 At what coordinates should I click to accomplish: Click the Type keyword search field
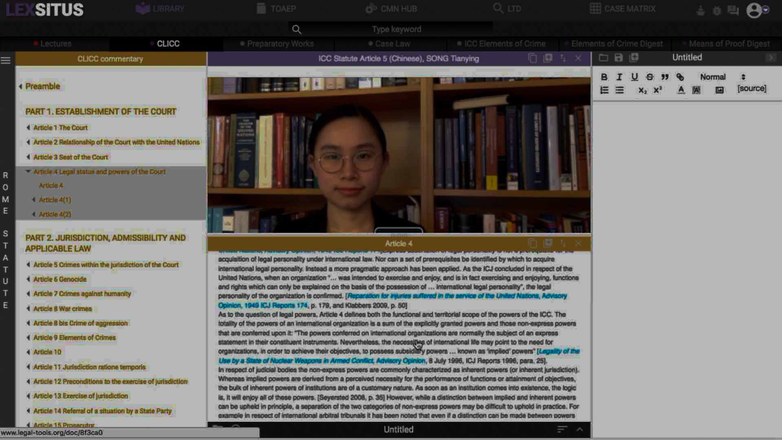pos(396,29)
